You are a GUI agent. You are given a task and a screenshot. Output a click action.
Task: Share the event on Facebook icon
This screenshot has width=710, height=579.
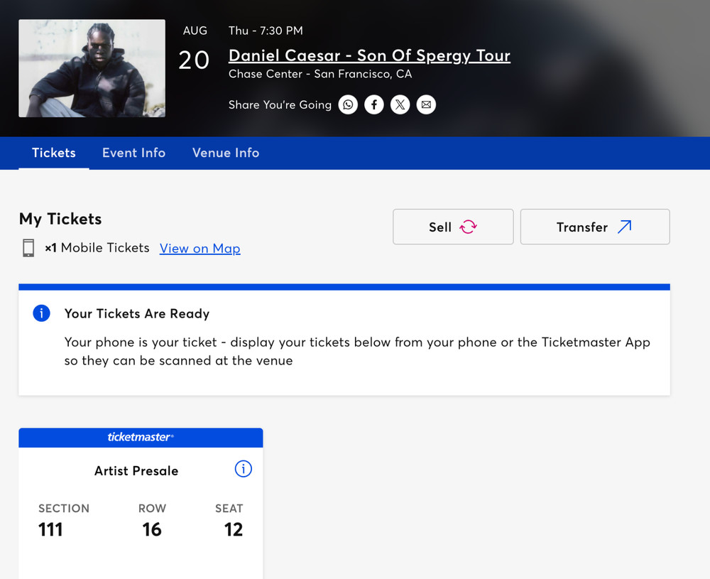point(374,104)
